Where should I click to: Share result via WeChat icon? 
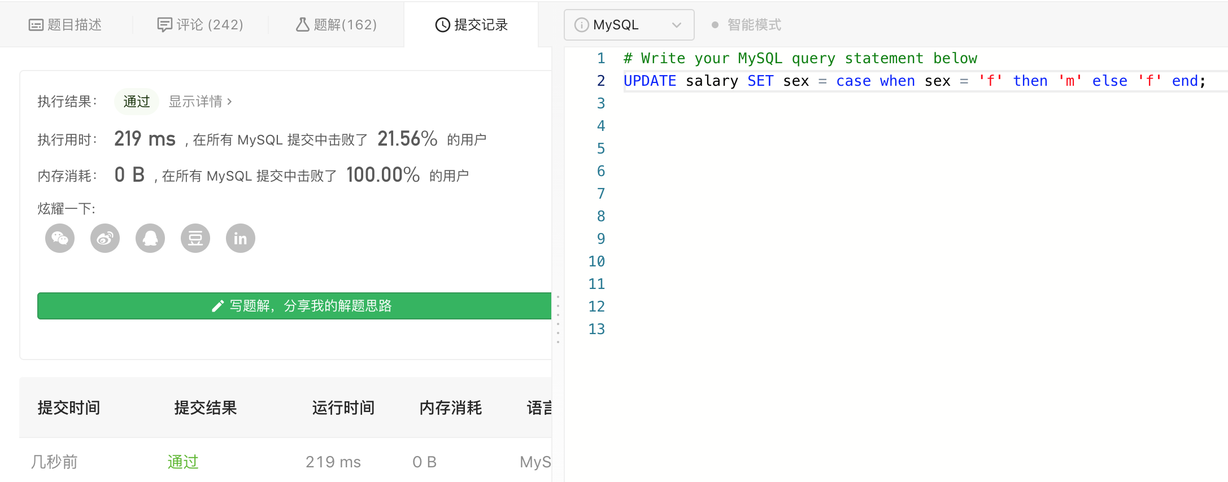[60, 238]
